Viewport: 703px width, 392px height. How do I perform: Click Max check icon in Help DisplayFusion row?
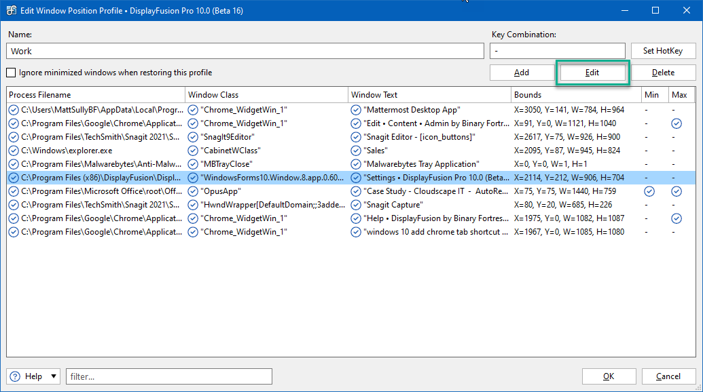click(677, 218)
